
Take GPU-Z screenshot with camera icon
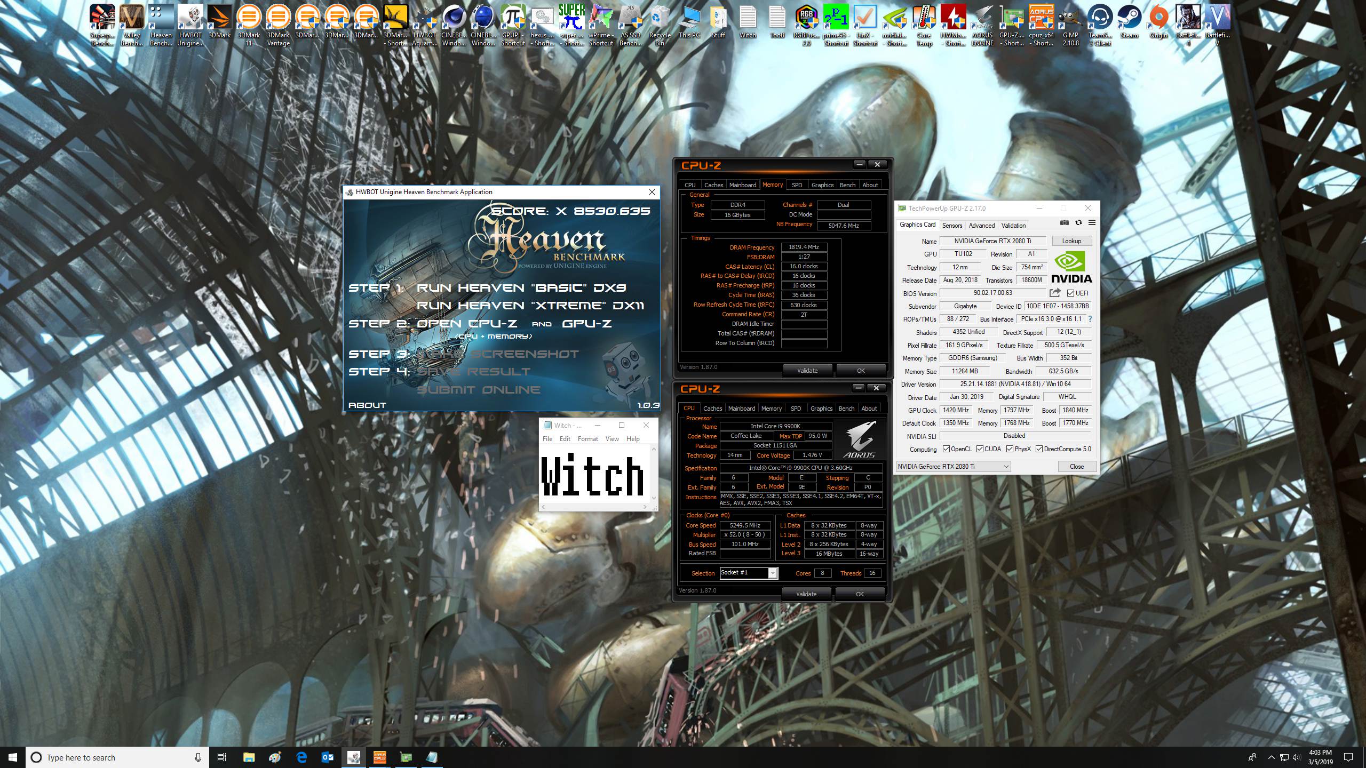1064,222
